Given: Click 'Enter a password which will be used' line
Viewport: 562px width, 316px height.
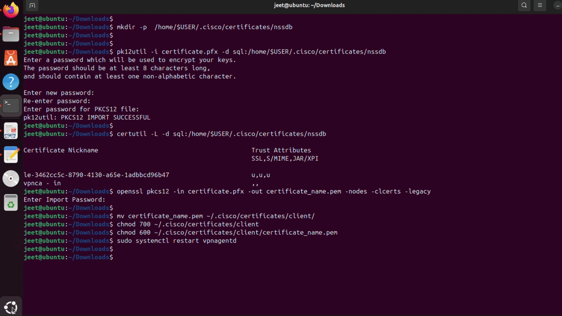Looking at the screenshot, I should 130,60.
